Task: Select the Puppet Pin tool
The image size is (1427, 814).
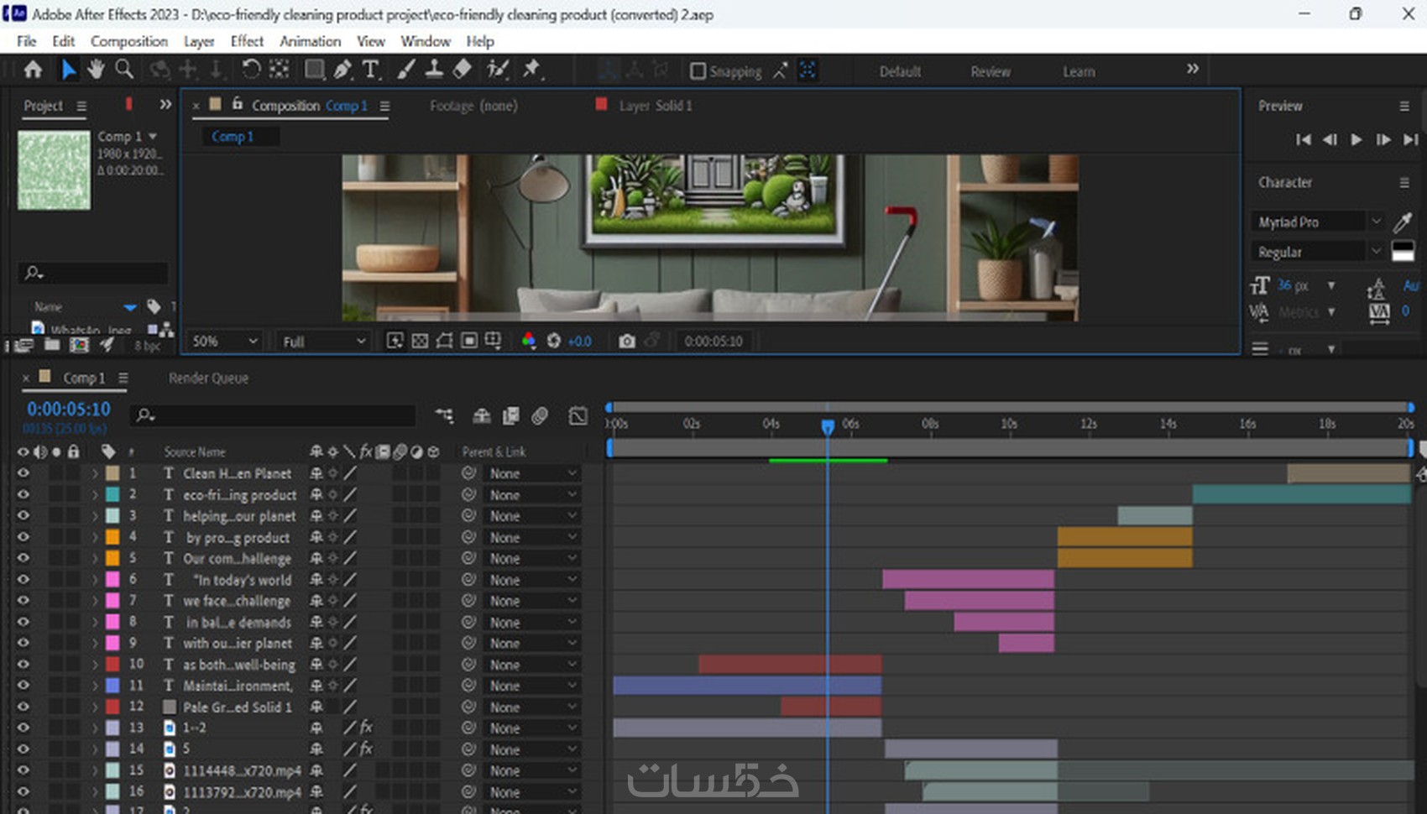Action: [531, 70]
